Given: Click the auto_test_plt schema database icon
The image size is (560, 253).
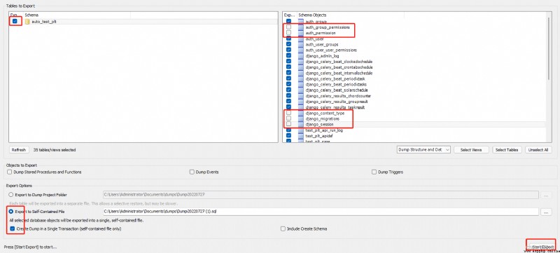Looking at the screenshot, I should (27, 22).
